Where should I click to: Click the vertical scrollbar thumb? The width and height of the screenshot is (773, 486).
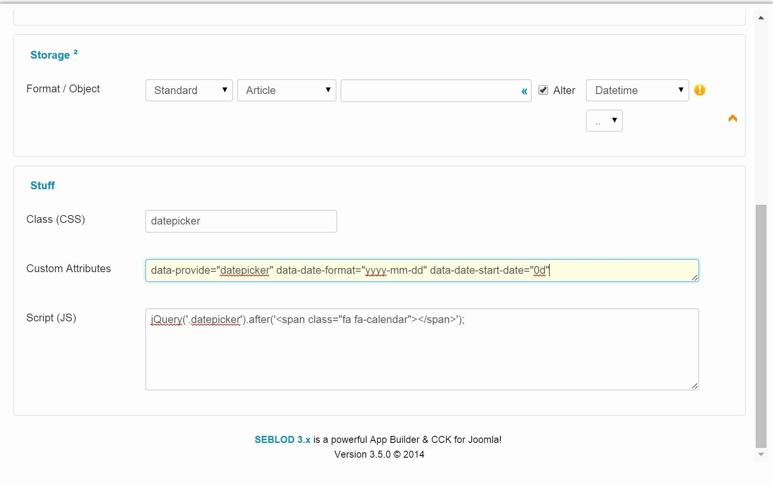click(761, 326)
